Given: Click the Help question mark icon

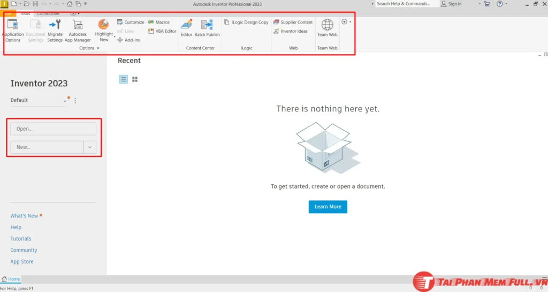Looking at the screenshot, I should [x=500, y=4].
